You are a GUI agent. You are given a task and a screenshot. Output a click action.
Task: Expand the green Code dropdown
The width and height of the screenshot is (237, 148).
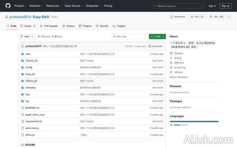point(157,36)
